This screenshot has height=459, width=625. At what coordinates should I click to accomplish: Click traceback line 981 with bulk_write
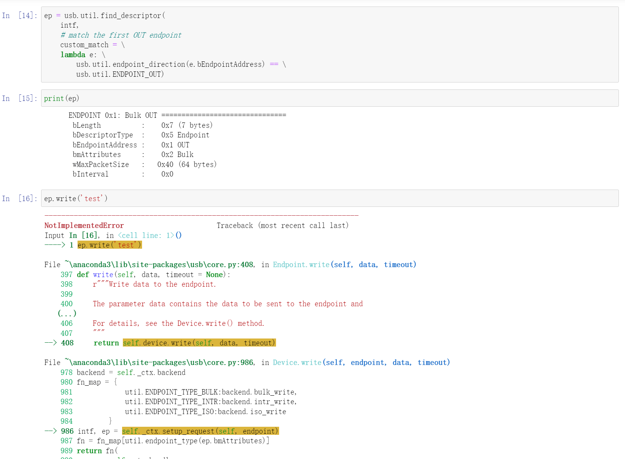(x=179, y=392)
